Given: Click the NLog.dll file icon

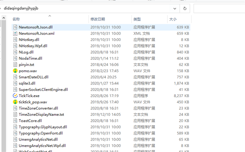Looking at the screenshot, I should pos(15,52).
